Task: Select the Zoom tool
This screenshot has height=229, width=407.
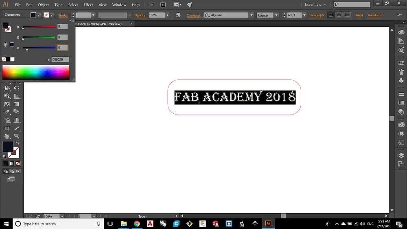Action: pos(16,136)
